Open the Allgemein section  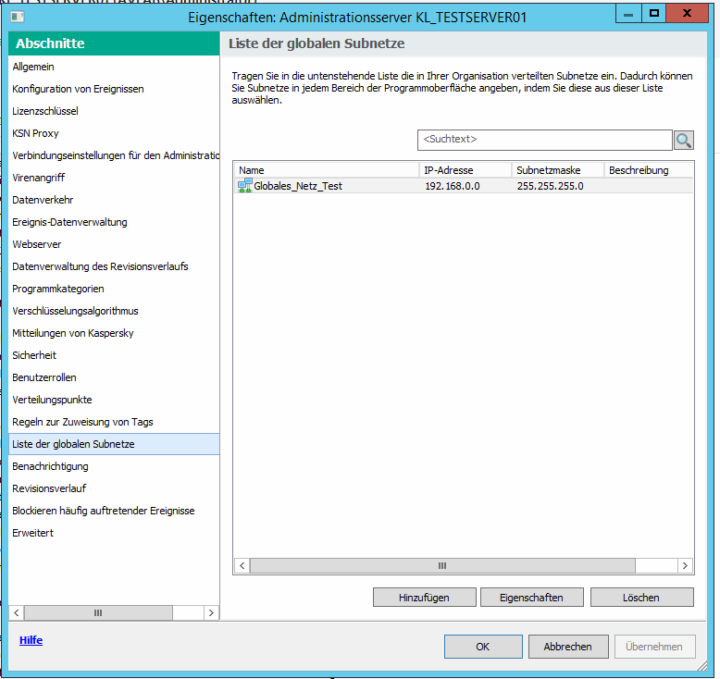click(x=33, y=67)
